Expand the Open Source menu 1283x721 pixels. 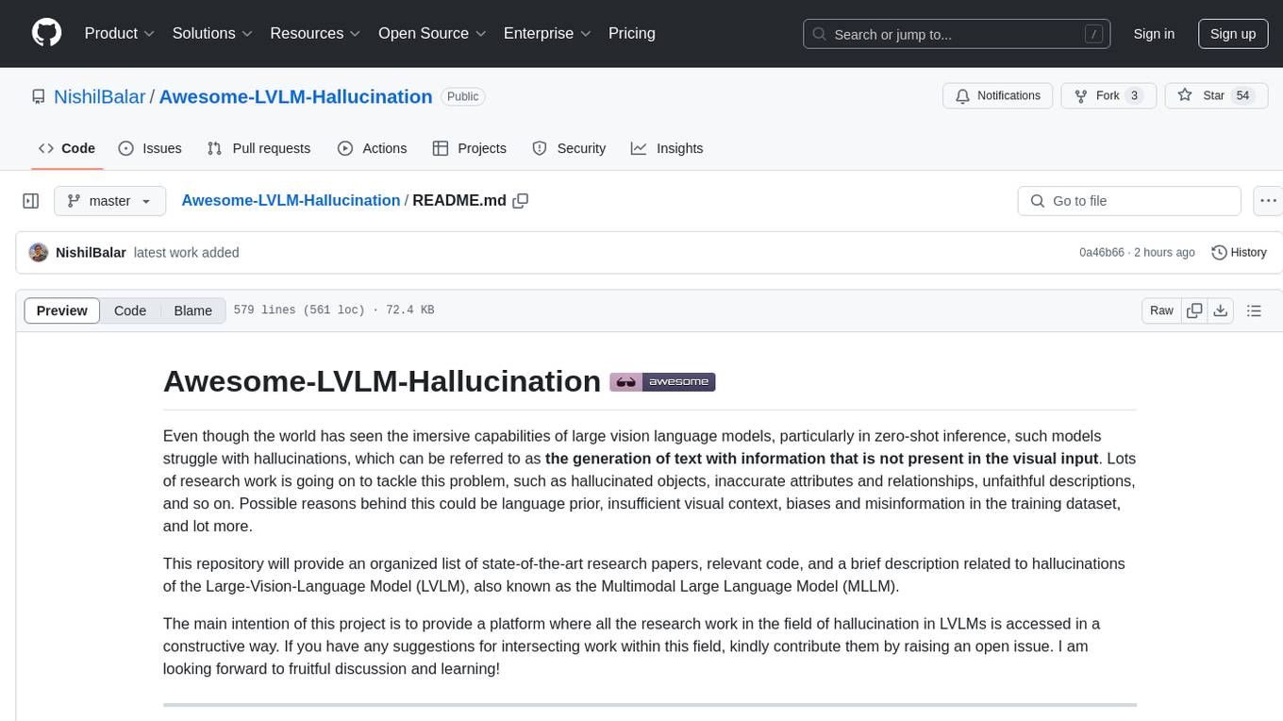[432, 33]
